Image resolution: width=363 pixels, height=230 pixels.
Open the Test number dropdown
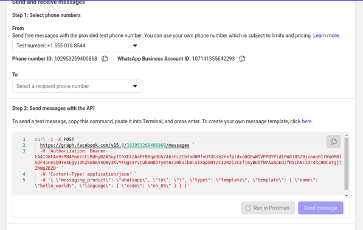click(77, 46)
